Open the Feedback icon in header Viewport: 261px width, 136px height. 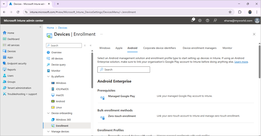(215, 21)
